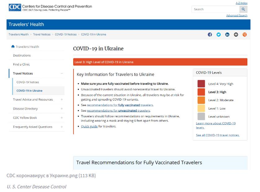Collapse the Travel Notices section
Viewport: 260px width, 192px height.
point(62,73)
